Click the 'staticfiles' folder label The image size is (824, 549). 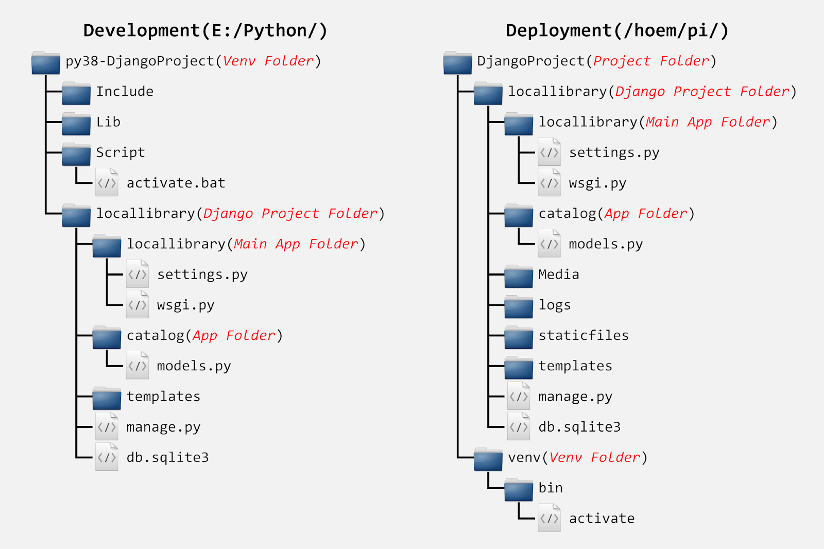point(584,335)
